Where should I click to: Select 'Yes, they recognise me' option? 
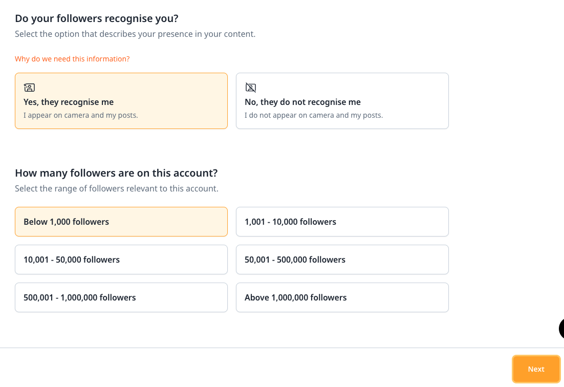[121, 101]
